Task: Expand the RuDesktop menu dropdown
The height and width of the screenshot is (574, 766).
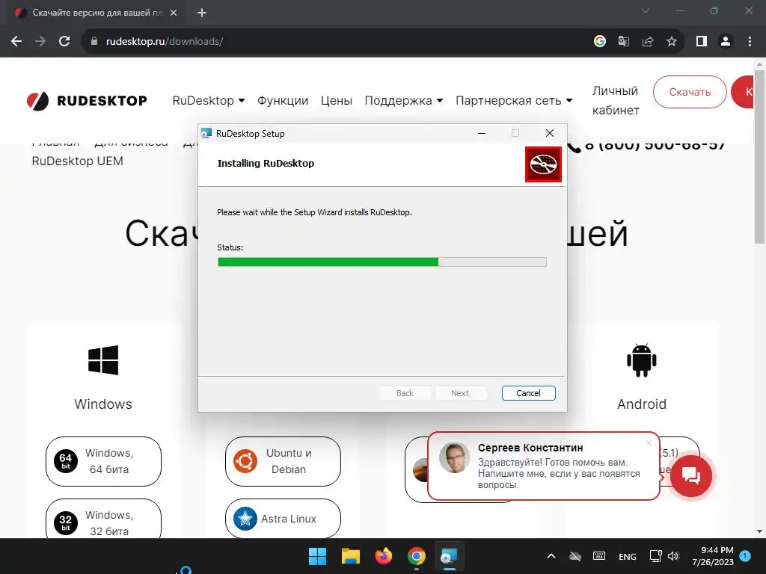Action: click(x=209, y=101)
